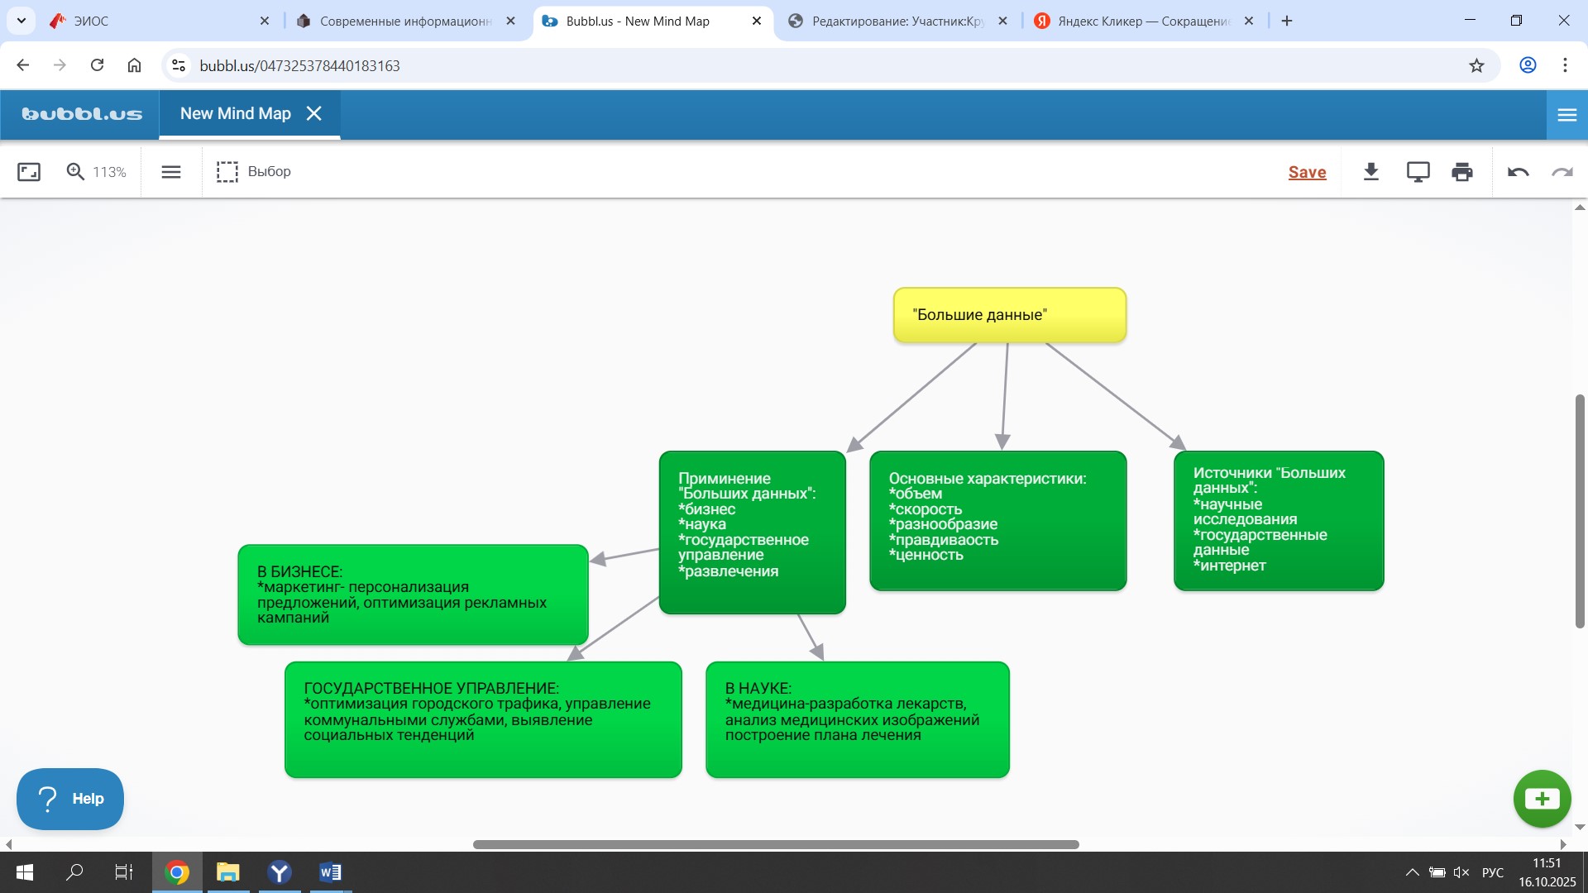This screenshot has height=893, width=1588.
Task: Start presentation mode with monitor icon
Action: 1418,172
